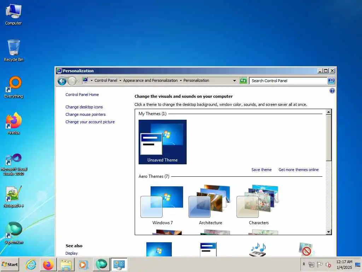Image resolution: width=362 pixels, height=272 pixels.
Task: Click Get more themes online link
Action: tap(298, 170)
